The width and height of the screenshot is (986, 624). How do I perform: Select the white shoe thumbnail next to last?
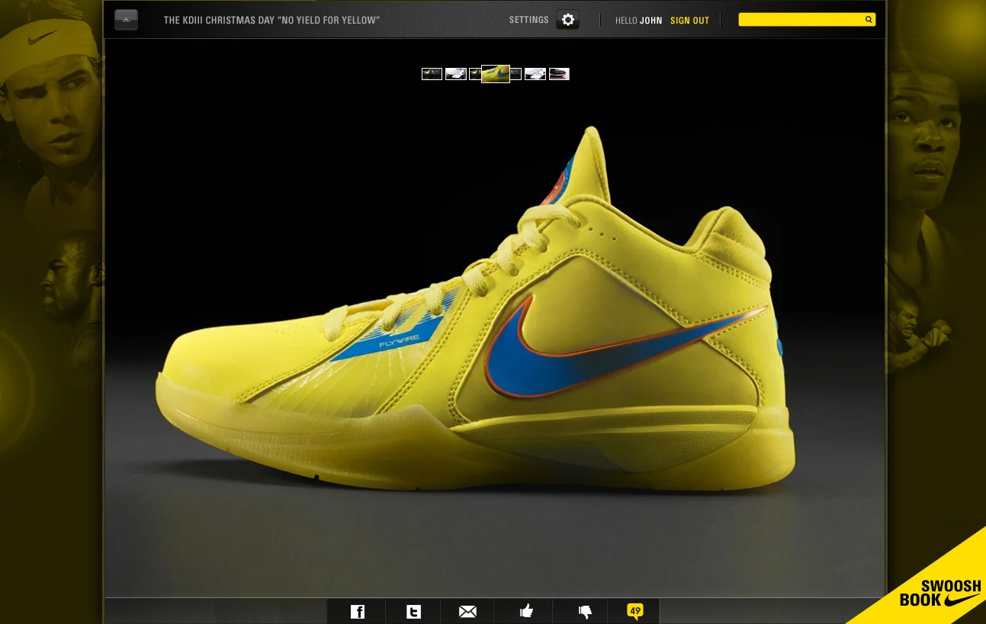pyautogui.click(x=535, y=74)
